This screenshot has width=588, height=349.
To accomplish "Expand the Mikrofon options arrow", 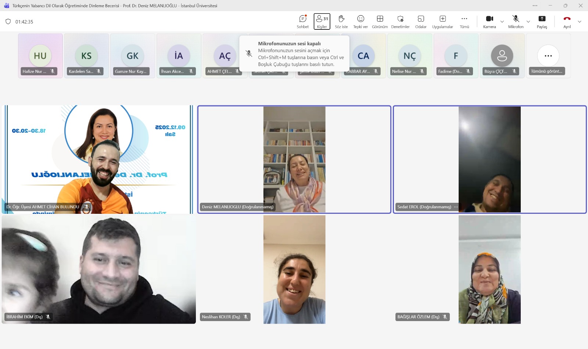I will coord(528,22).
